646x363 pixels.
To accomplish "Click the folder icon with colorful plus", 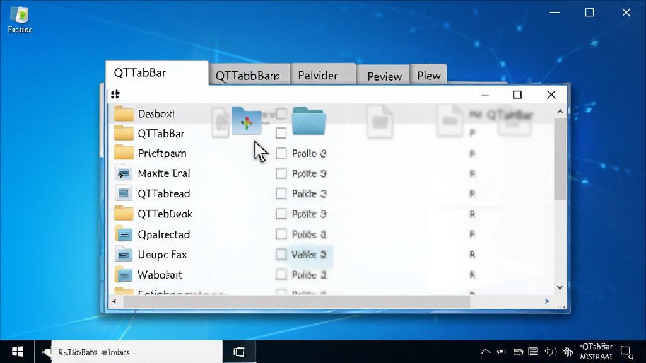I will [247, 120].
